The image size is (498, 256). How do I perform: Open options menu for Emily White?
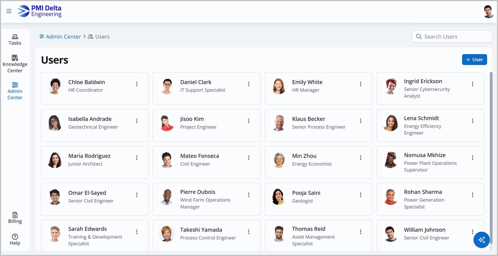click(x=360, y=84)
